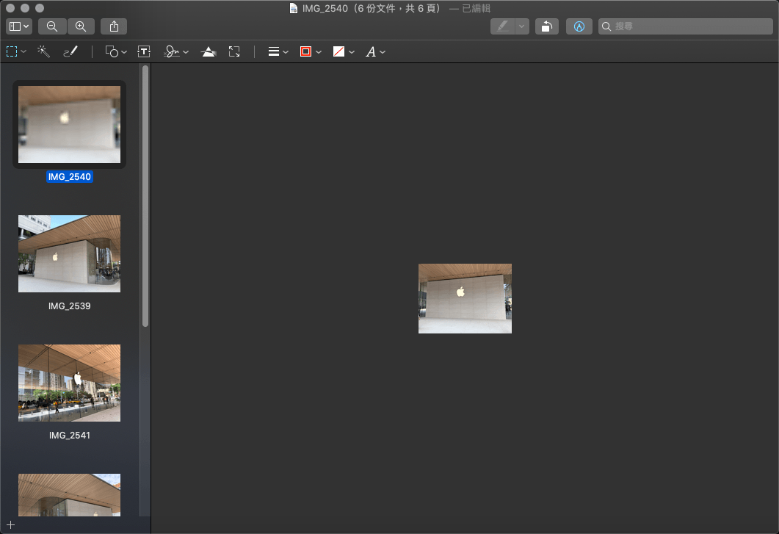Screen dimensions: 779x534
Task: Expand the Shapes options arrow
Action: click(124, 51)
